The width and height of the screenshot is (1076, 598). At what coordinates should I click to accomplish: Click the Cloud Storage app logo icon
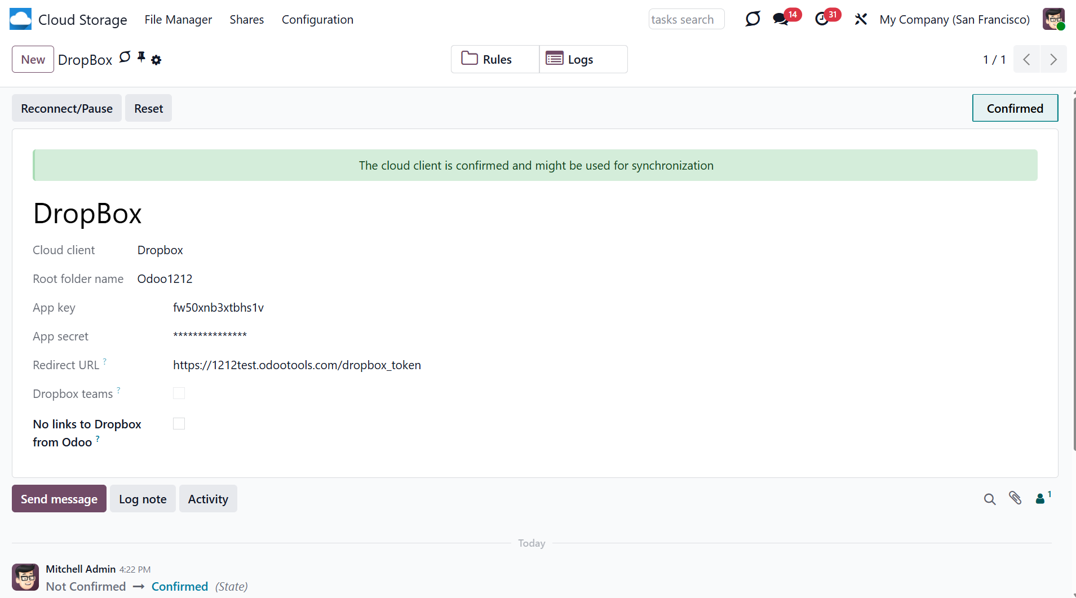coord(20,19)
